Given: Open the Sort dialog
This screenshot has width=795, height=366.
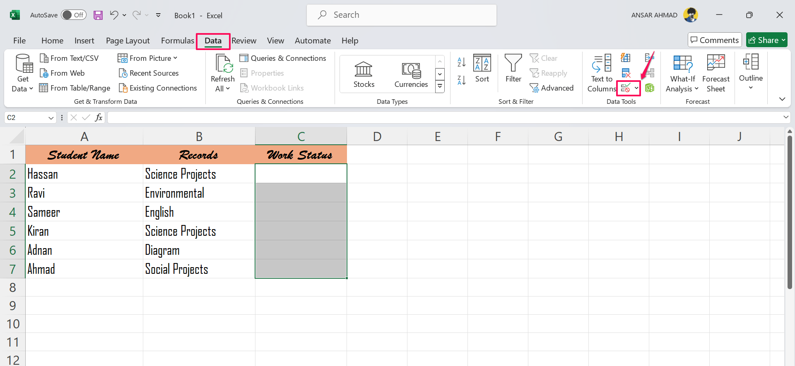Looking at the screenshot, I should click(482, 69).
